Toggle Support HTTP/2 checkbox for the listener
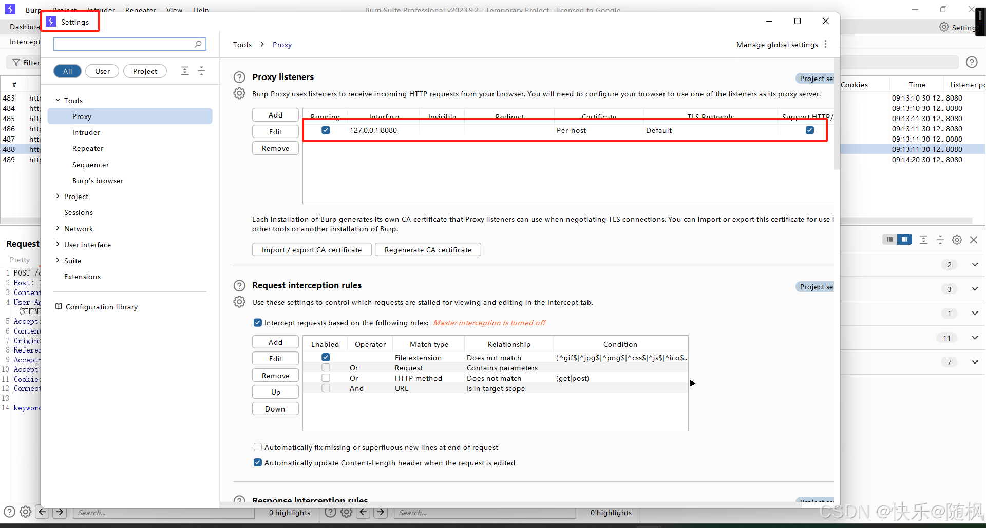The image size is (986, 528). click(x=810, y=130)
